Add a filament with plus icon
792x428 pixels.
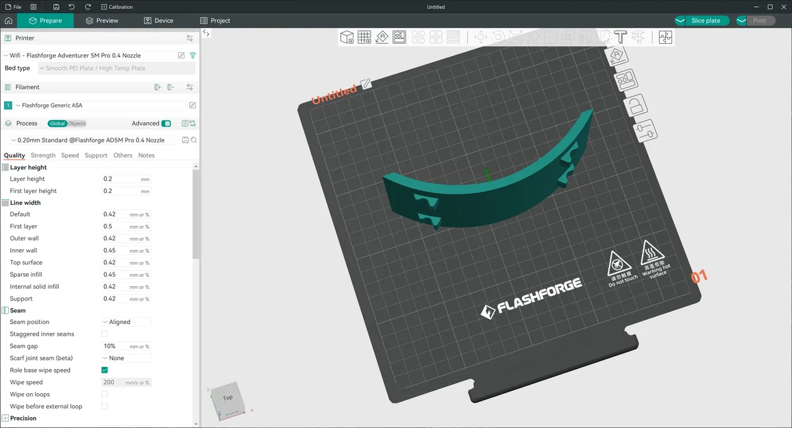[158, 88]
